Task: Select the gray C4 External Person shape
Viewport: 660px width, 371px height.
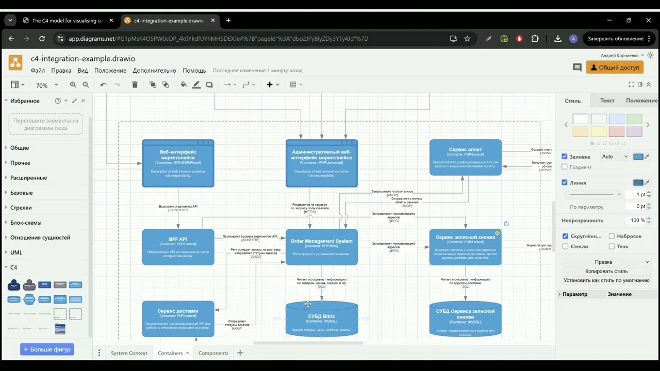Action: pos(29,284)
